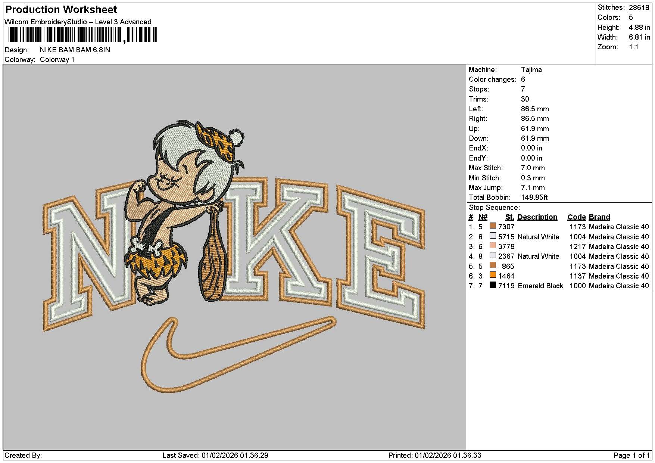Image resolution: width=655 pixels, height=463 pixels.
Task: Click the Stitches value 28618
Action: coord(639,7)
